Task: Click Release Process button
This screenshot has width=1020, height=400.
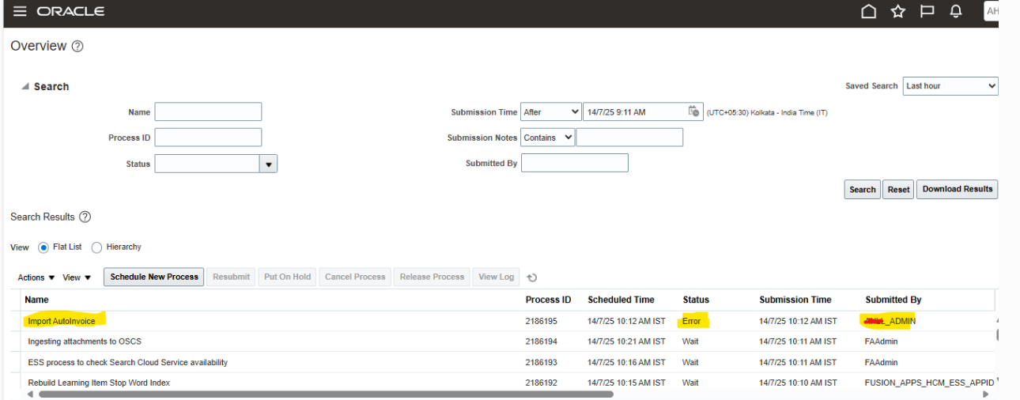Action: click(x=432, y=277)
